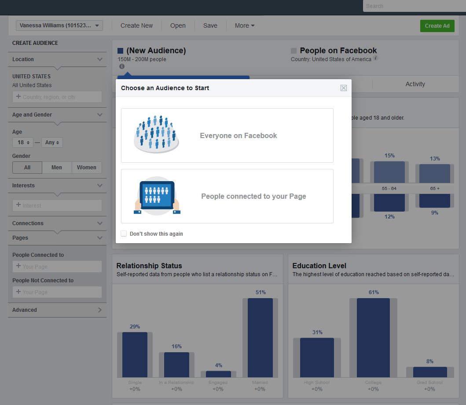This screenshot has height=405, width=466.
Task: Open the Vanessa Williams audience dropdown
Action: point(59,26)
